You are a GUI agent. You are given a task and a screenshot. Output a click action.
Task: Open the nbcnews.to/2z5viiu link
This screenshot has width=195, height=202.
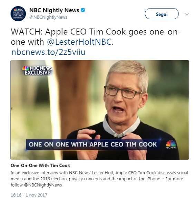[x=48, y=52]
